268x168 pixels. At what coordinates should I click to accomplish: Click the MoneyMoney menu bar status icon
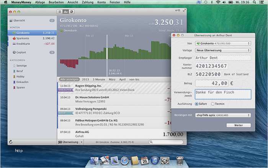199,2
